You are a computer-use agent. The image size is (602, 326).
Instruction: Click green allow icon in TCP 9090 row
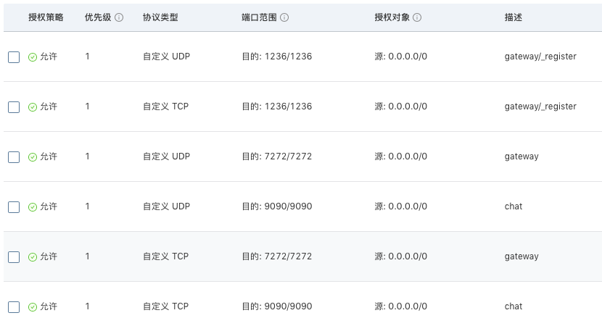(x=33, y=307)
